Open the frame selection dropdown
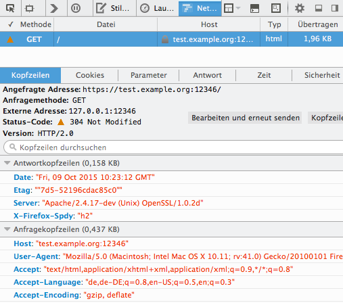 (232, 8)
